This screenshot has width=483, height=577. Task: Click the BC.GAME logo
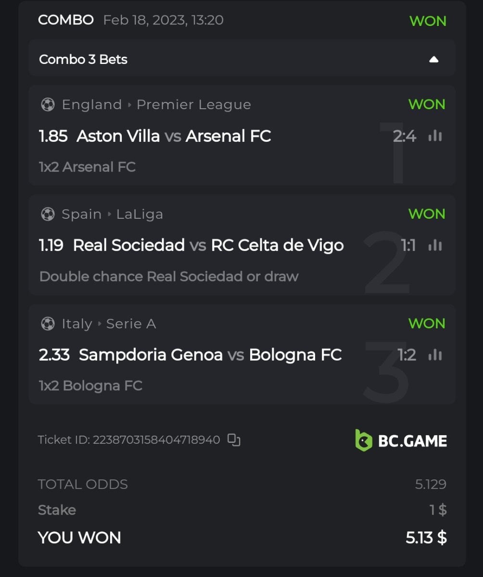pyautogui.click(x=401, y=440)
